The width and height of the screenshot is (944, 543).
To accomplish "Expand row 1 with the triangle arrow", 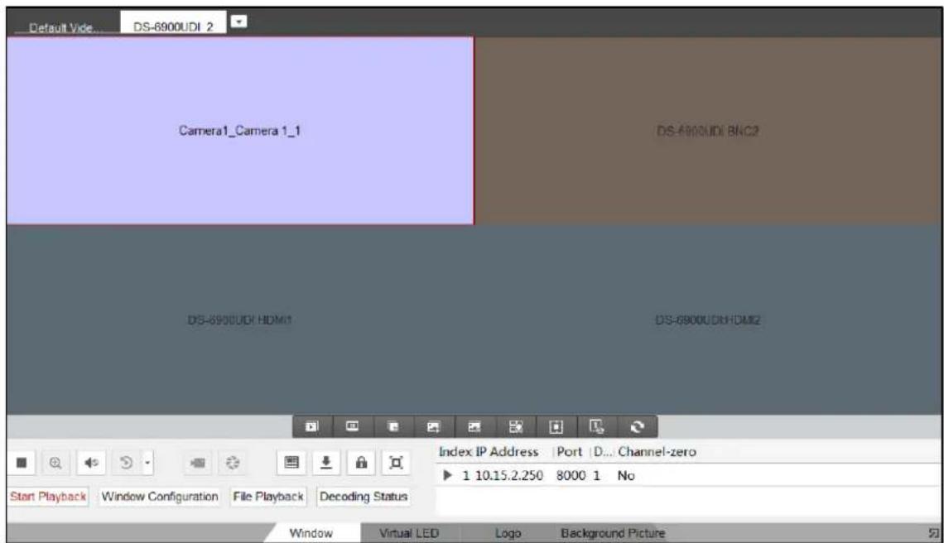I will point(447,475).
